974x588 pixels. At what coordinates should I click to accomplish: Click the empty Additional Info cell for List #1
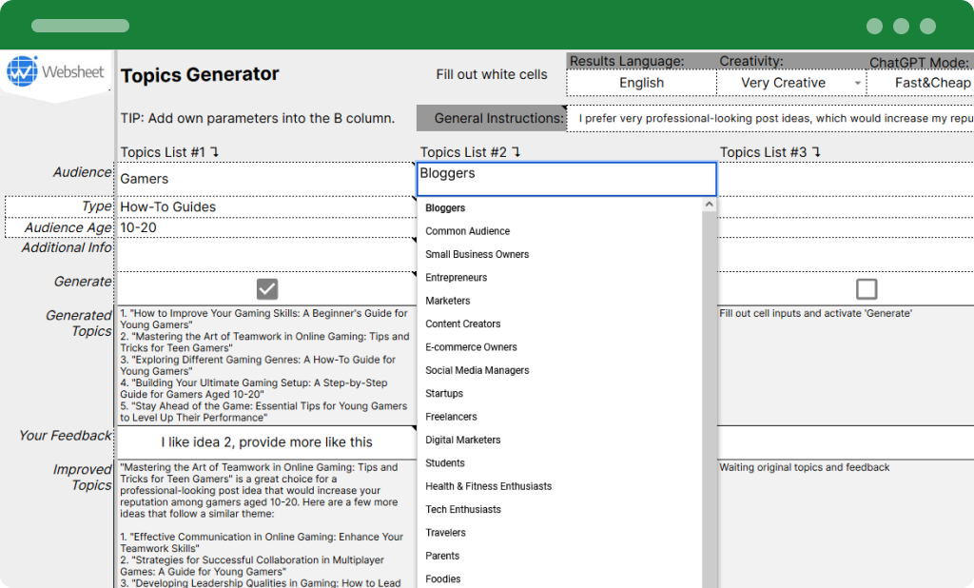click(x=266, y=254)
